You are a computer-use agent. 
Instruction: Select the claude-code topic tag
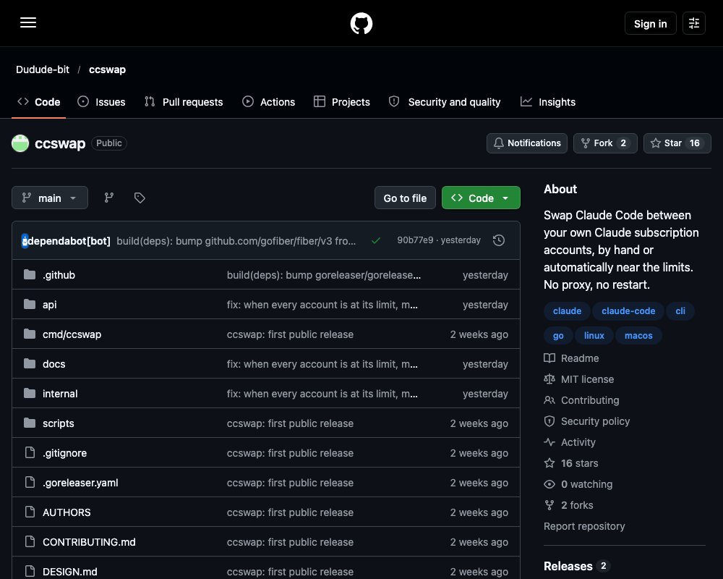(x=628, y=310)
